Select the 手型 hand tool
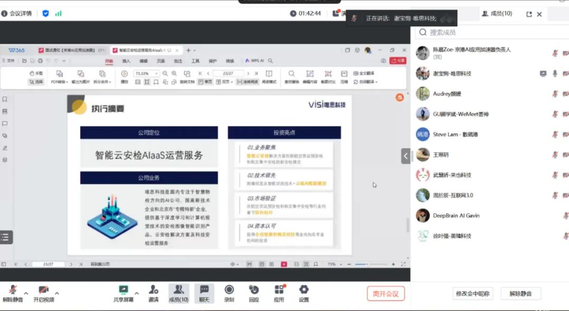This screenshot has height=311, width=569. pyautogui.click(x=36, y=73)
